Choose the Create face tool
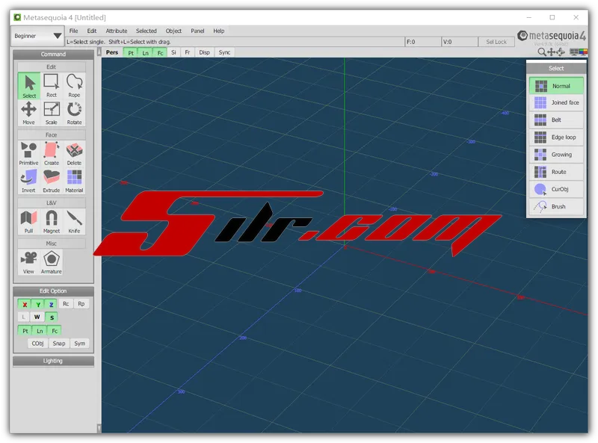Screen dimensions: 598x443 pyautogui.click(x=52, y=154)
